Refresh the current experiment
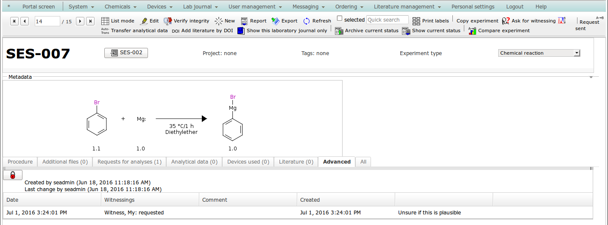This screenshot has width=608, height=225. tap(307, 21)
